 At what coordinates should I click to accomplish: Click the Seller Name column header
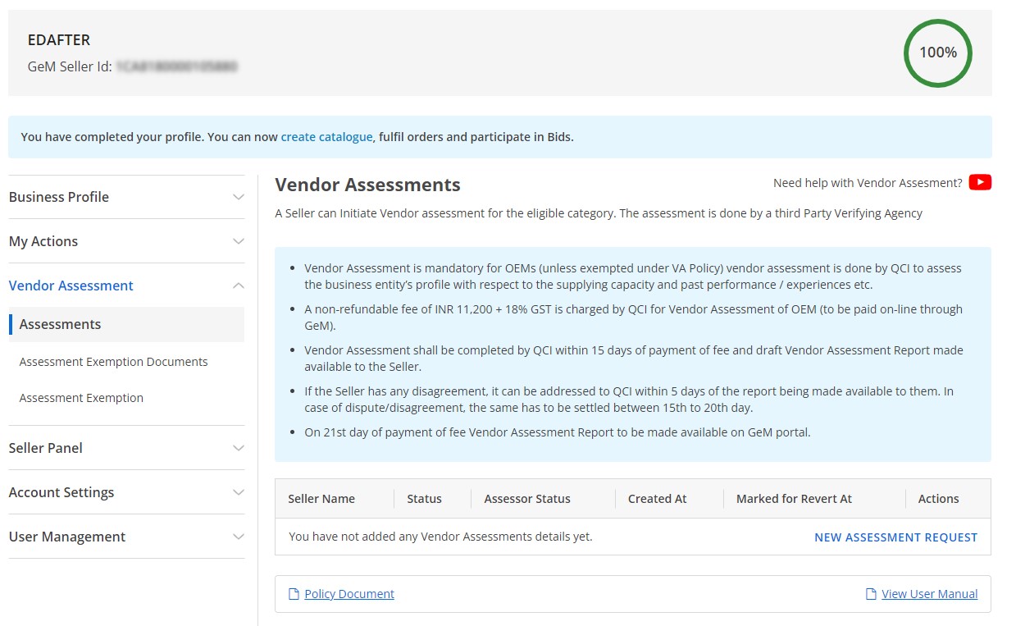(322, 498)
